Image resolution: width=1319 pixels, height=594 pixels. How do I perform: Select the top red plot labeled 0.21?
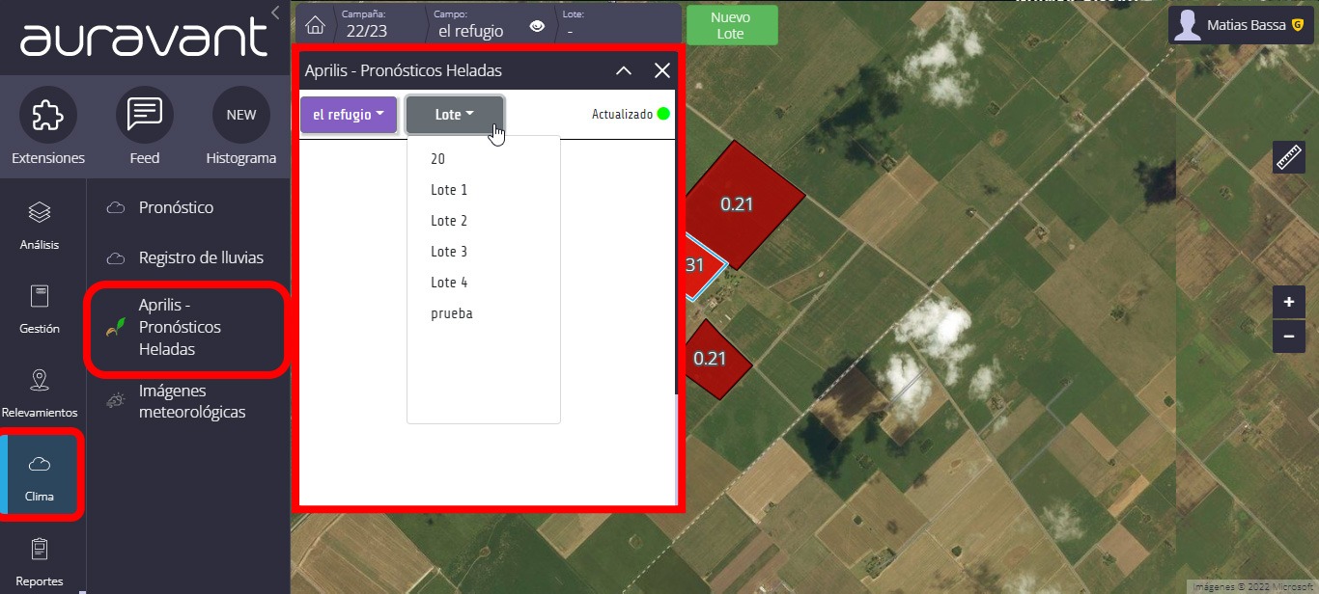tap(739, 203)
